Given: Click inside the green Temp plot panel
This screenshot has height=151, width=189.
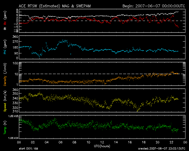Looking at the screenshot, I should [x=102, y=127].
